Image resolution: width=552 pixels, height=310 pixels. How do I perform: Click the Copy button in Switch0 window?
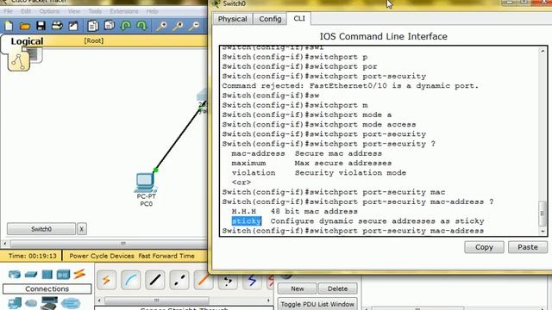point(484,247)
